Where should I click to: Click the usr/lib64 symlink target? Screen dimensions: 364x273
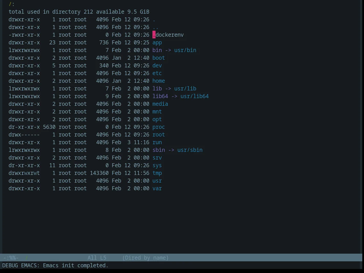(195, 96)
